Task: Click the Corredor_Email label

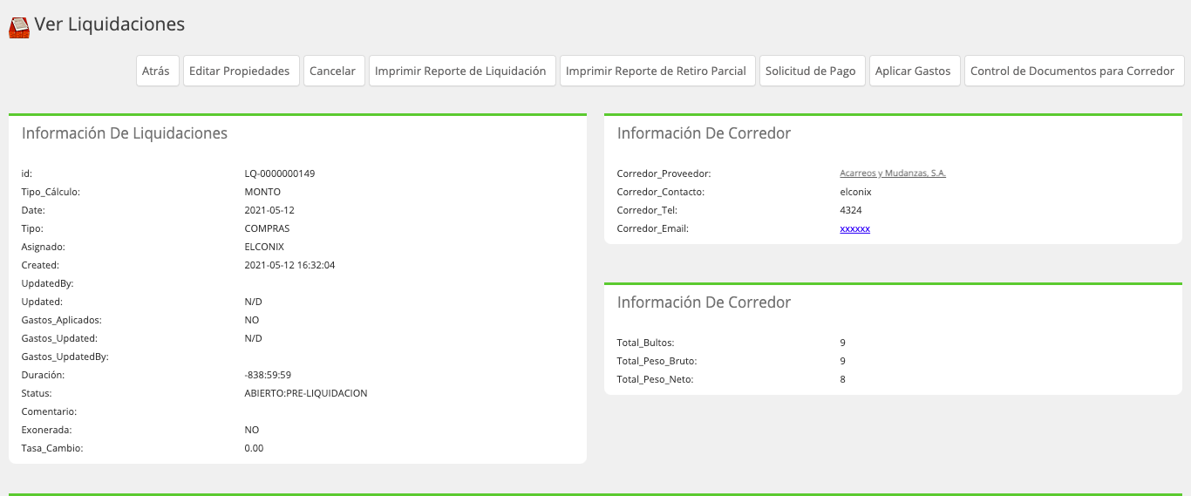Action: pyautogui.click(x=653, y=228)
